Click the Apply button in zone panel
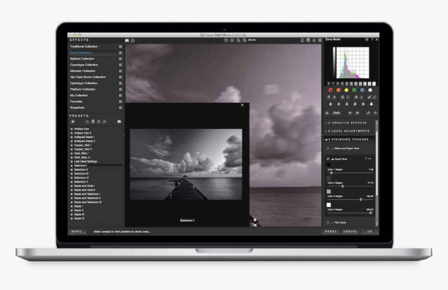448x290 pixels. [x=337, y=113]
